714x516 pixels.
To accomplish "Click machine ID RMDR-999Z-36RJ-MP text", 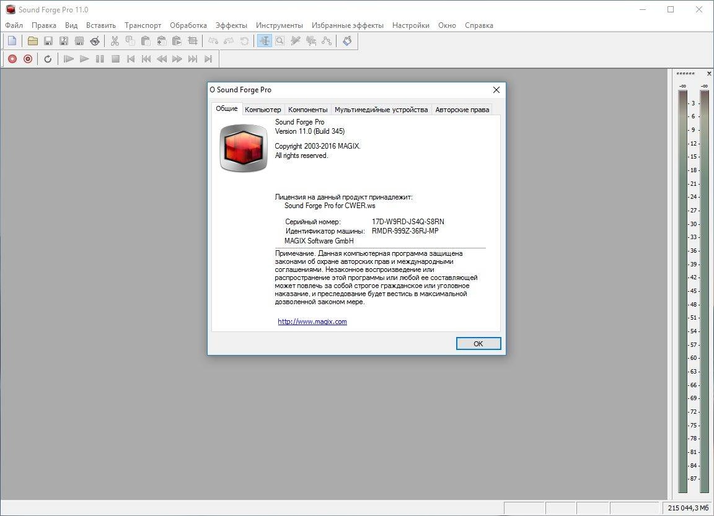I will 405,230.
